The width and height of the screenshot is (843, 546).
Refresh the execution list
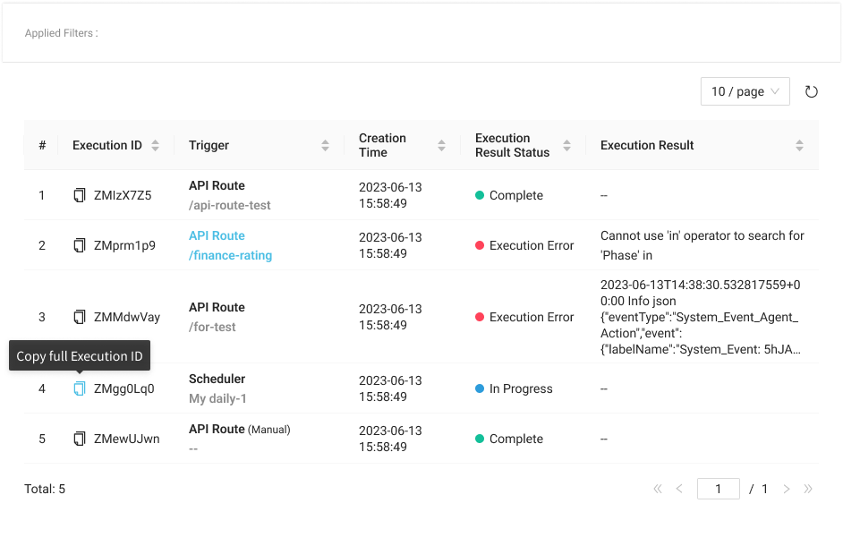click(812, 91)
